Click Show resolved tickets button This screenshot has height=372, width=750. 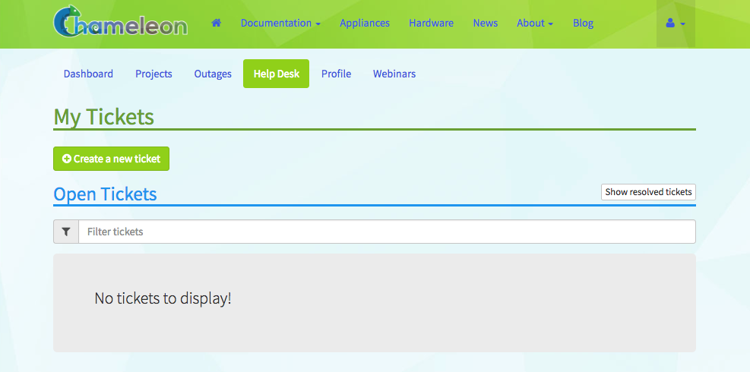click(648, 192)
